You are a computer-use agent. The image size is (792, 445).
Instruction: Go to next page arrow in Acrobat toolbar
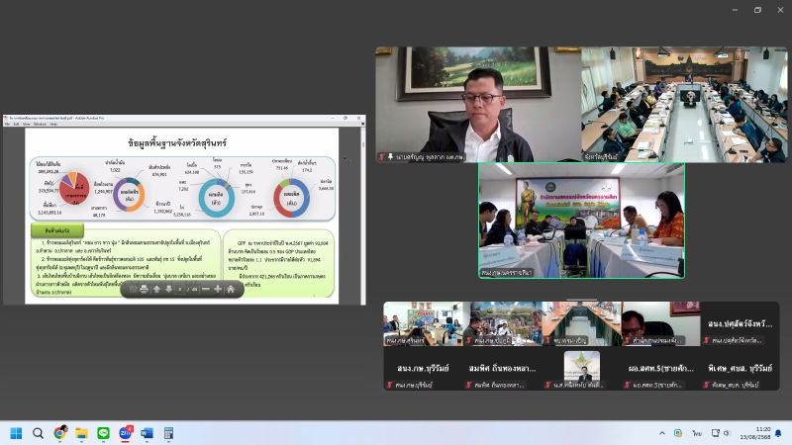click(x=168, y=289)
